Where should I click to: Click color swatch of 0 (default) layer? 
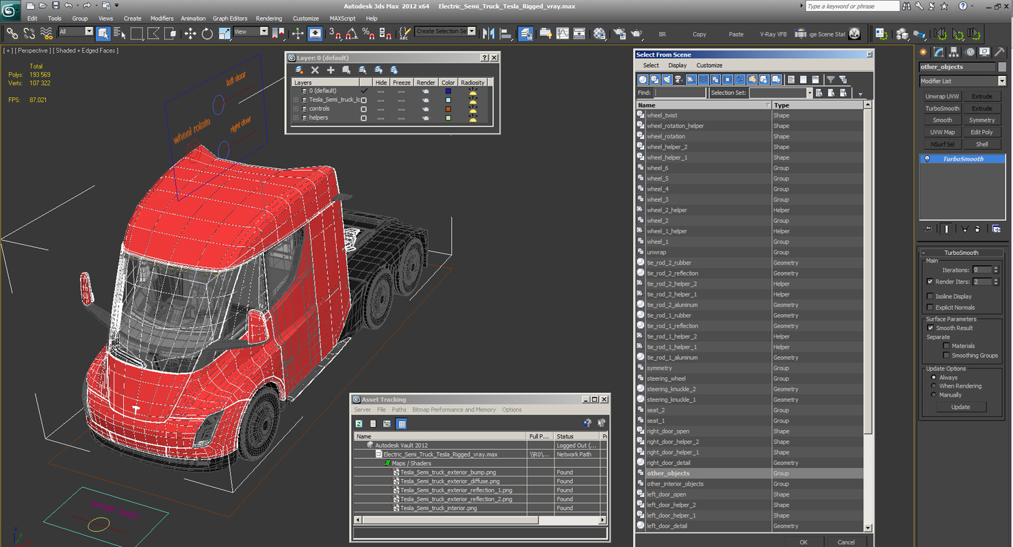click(448, 91)
